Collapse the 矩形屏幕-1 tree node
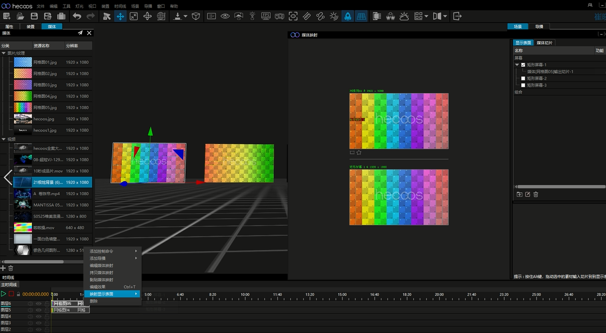This screenshot has width=606, height=333. pos(517,65)
